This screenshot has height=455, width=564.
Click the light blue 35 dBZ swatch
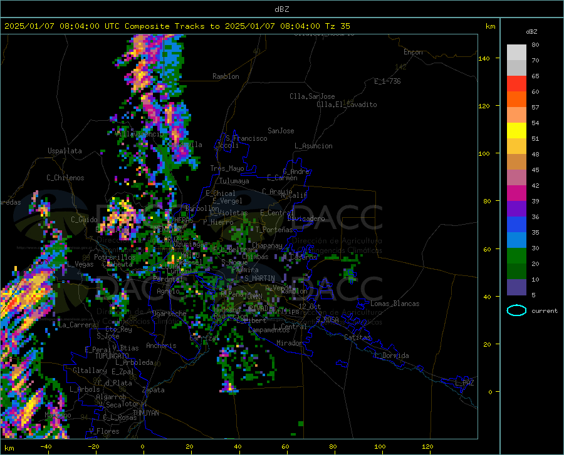(x=516, y=240)
